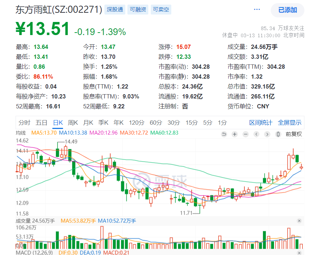Switch to the 30分 chart tab

pos(174,123)
